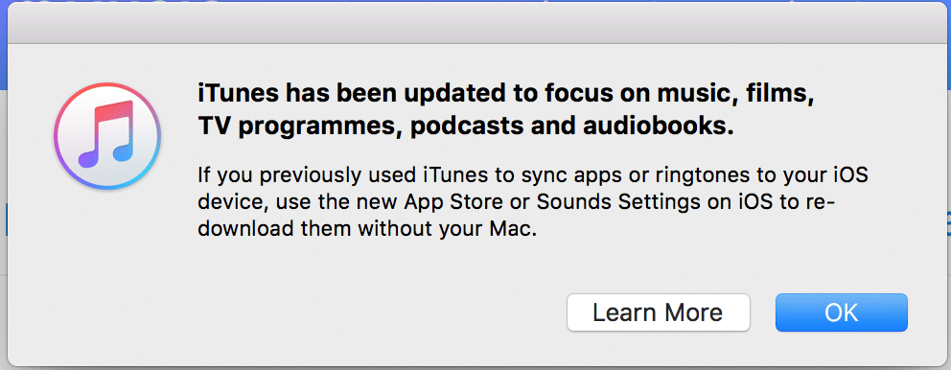Dismiss the dialog with OK

point(841,313)
